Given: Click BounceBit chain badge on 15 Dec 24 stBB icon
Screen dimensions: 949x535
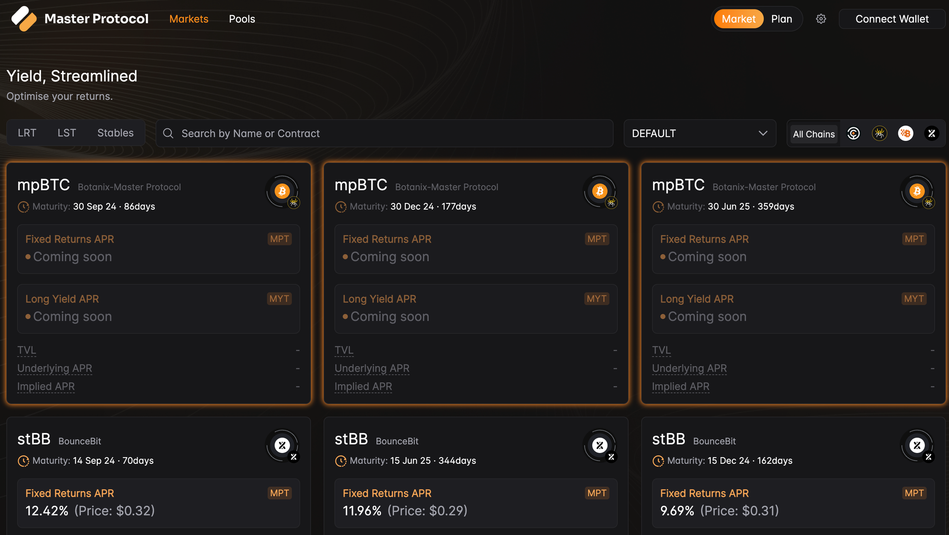Looking at the screenshot, I should pyautogui.click(x=929, y=457).
